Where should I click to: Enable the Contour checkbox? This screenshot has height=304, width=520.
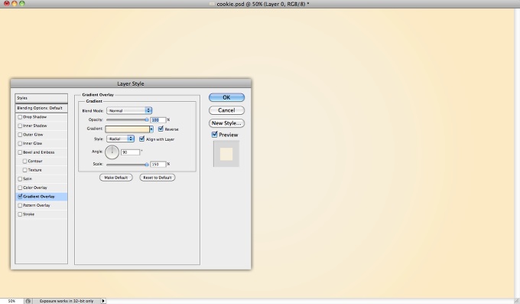coord(25,161)
